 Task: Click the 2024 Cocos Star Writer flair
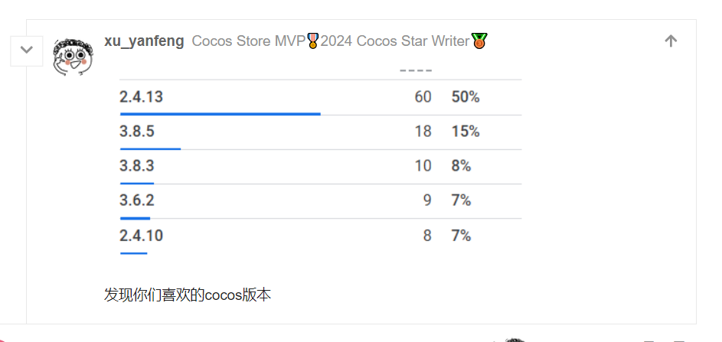[x=394, y=41]
